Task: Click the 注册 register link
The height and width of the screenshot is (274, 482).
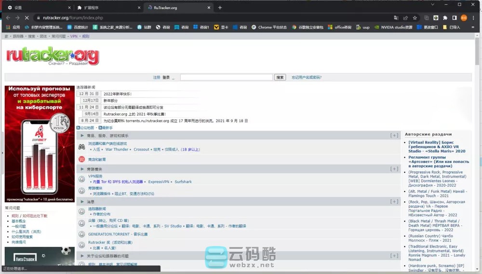Action: pyautogui.click(x=157, y=77)
